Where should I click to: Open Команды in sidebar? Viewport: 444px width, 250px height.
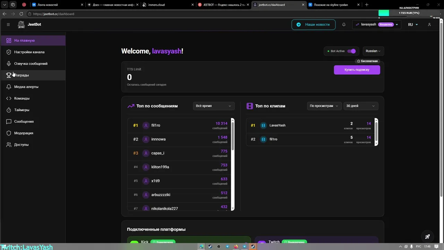coord(33,98)
